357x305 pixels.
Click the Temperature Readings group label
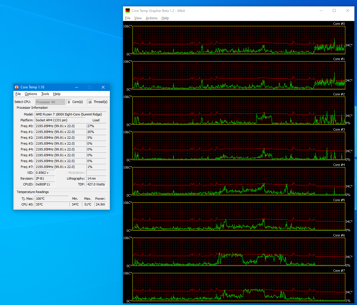pos(33,192)
